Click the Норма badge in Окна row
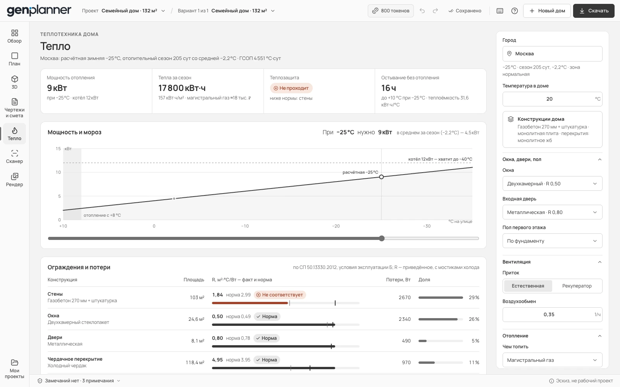The width and height of the screenshot is (620, 387). [x=267, y=317]
